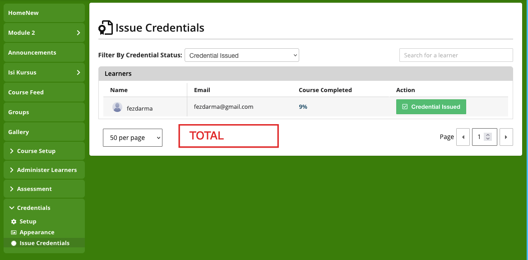
Task: Click the image icon beside Appearance
Action: coord(14,232)
